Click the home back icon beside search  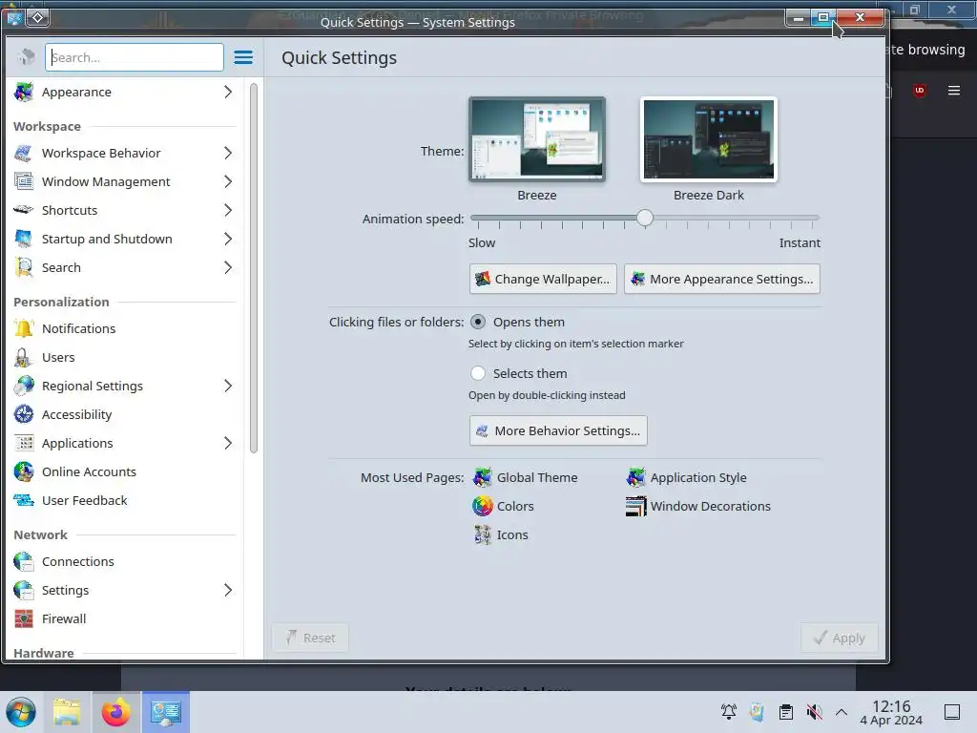[26, 57]
